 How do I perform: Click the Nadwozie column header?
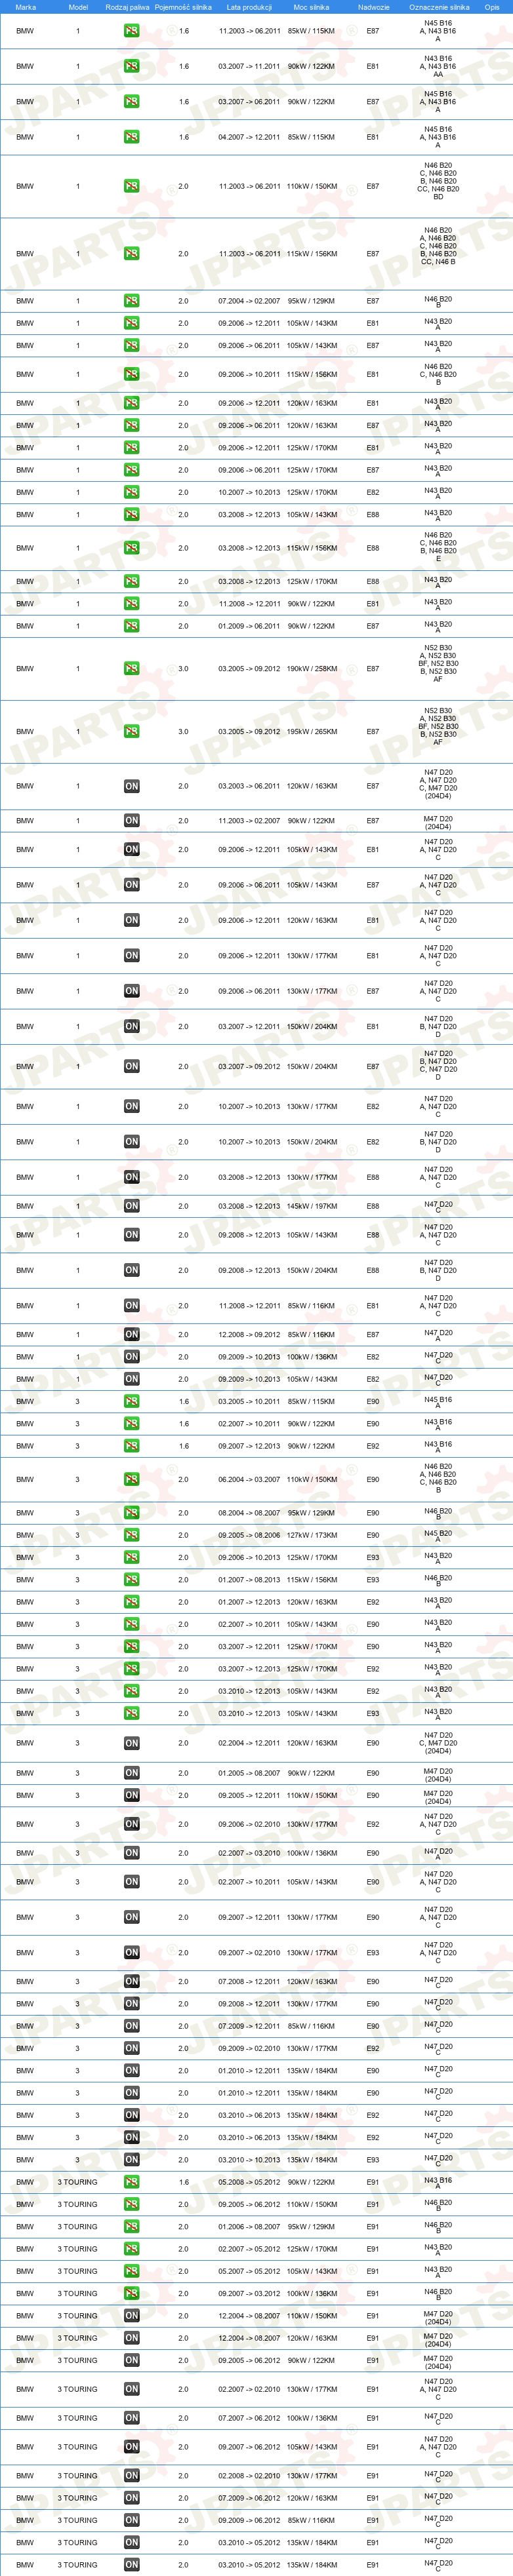coord(373,7)
